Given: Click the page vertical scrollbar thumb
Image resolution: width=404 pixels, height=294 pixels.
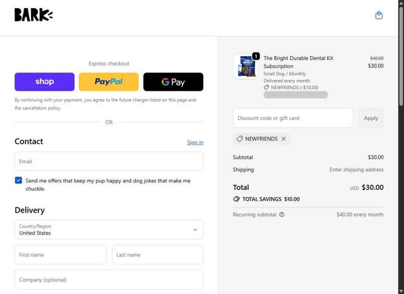Looking at the screenshot, I should click(x=401, y=56).
